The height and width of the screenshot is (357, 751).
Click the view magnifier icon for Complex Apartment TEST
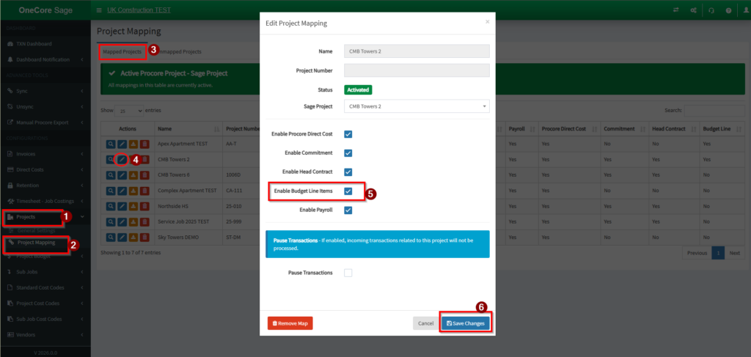coord(111,191)
